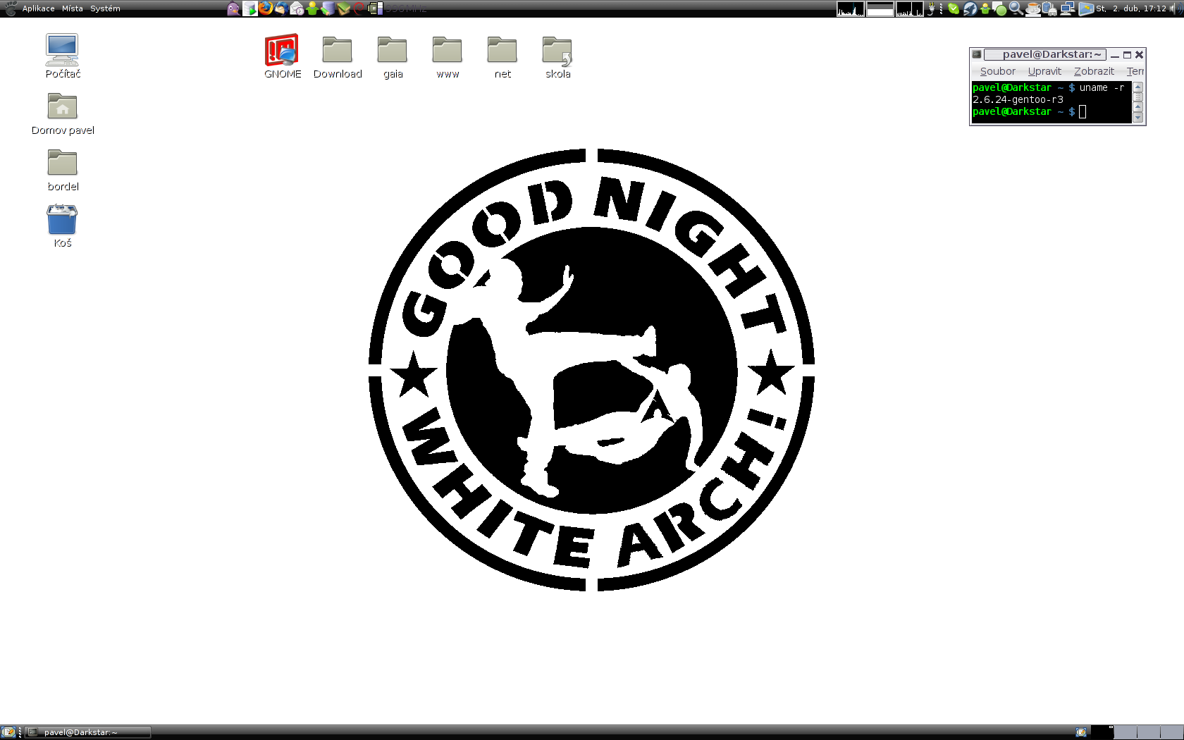Click the terminal title pavel@Darkstar:~
1184x740 pixels.
coord(1052,54)
